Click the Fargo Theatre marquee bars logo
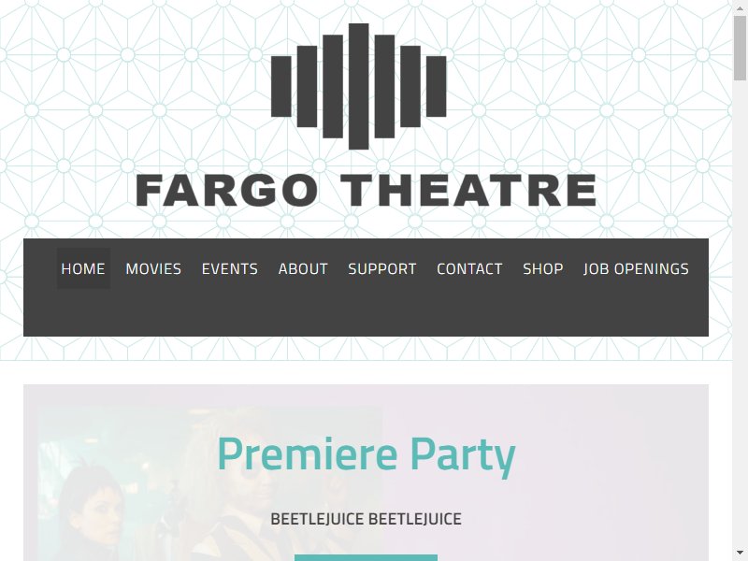 click(x=358, y=86)
